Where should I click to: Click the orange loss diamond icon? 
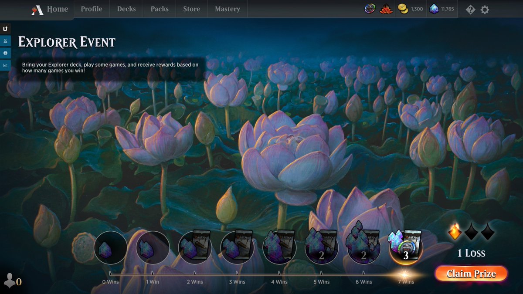[455, 232]
